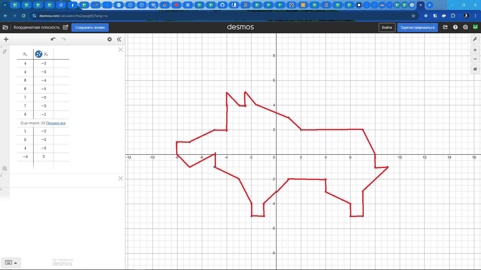Open the share graph icon
The image size is (481, 270).
(445, 27)
